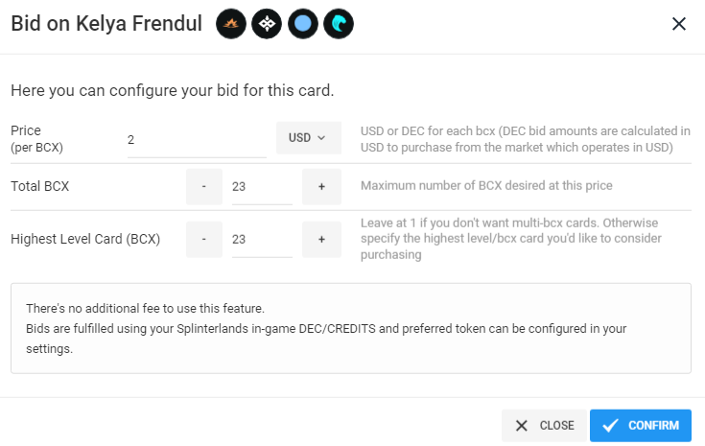The height and width of the screenshot is (446, 705).
Task: Click the no additional fee info box
Action: point(351,328)
